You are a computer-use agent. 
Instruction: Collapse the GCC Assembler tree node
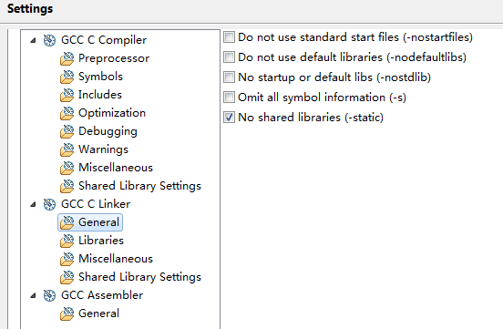[33, 295]
